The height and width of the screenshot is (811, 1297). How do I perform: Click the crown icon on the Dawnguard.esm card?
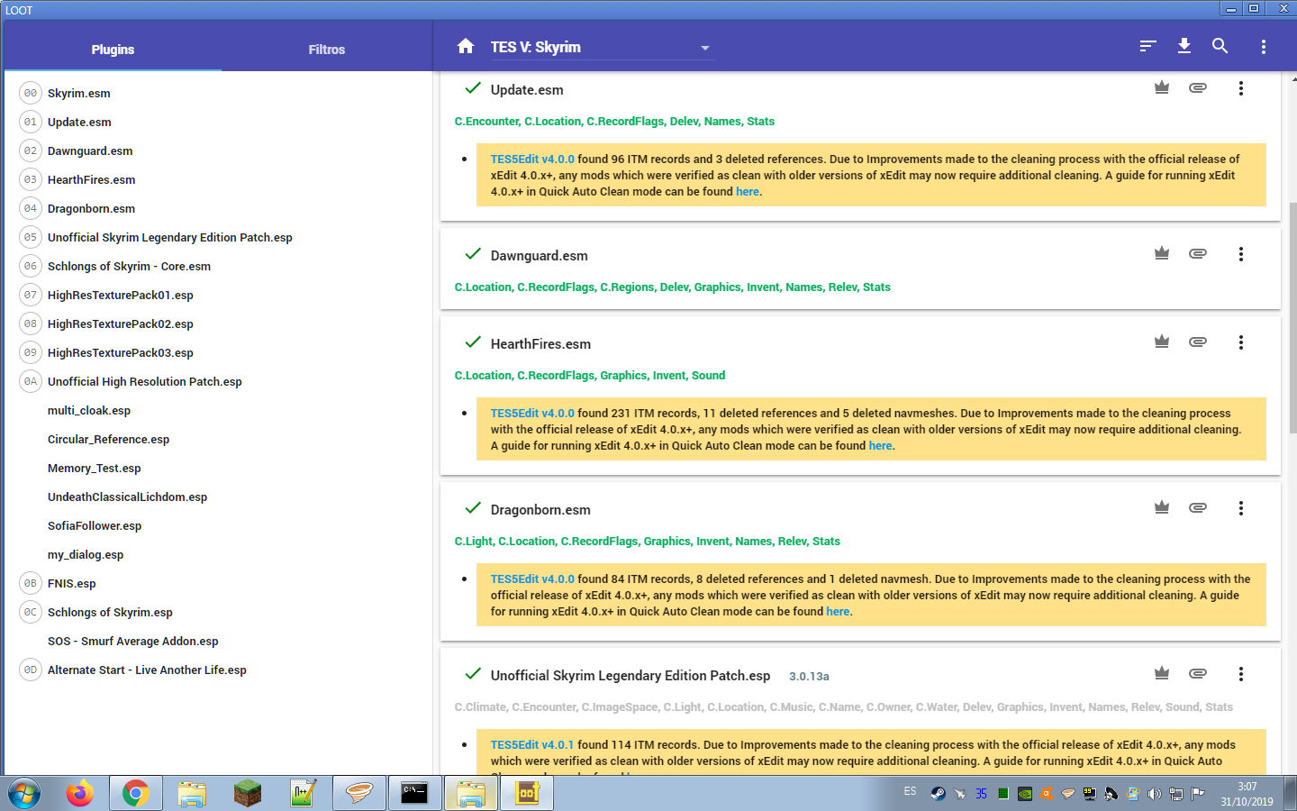pyautogui.click(x=1162, y=254)
